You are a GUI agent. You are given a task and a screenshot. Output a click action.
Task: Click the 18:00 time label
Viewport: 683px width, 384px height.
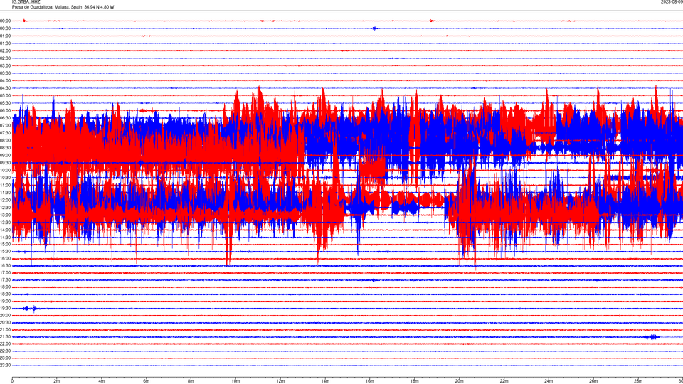coord(5,287)
